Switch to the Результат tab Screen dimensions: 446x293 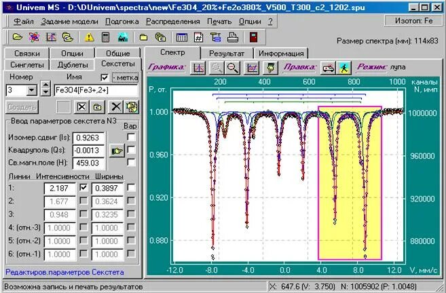pos(227,54)
